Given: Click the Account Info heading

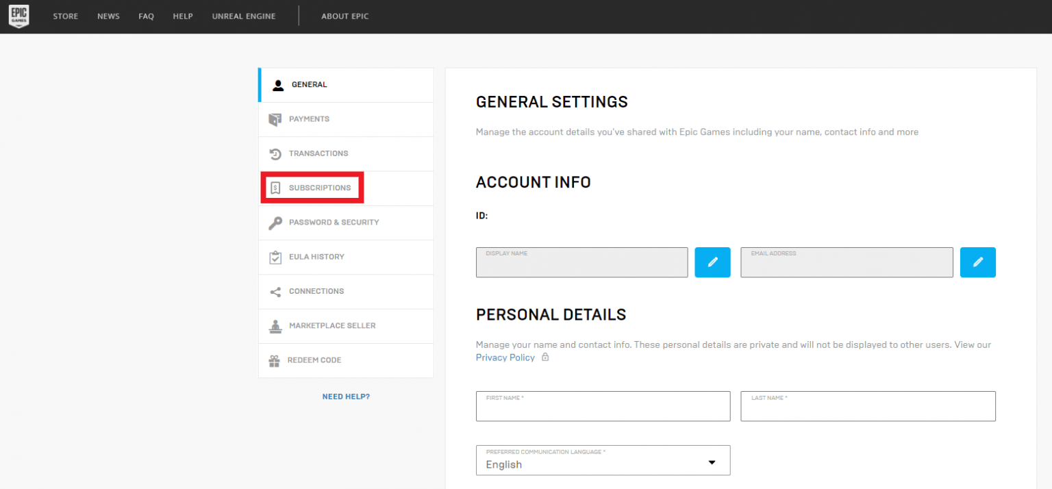Looking at the screenshot, I should pos(534,182).
